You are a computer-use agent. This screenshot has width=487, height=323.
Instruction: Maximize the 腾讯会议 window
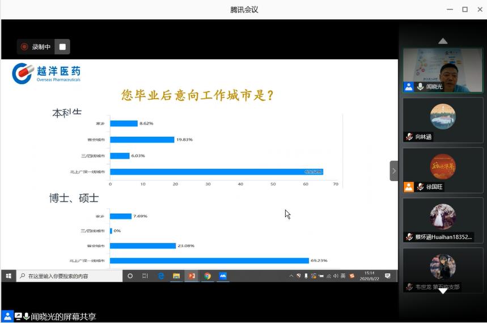(x=465, y=10)
